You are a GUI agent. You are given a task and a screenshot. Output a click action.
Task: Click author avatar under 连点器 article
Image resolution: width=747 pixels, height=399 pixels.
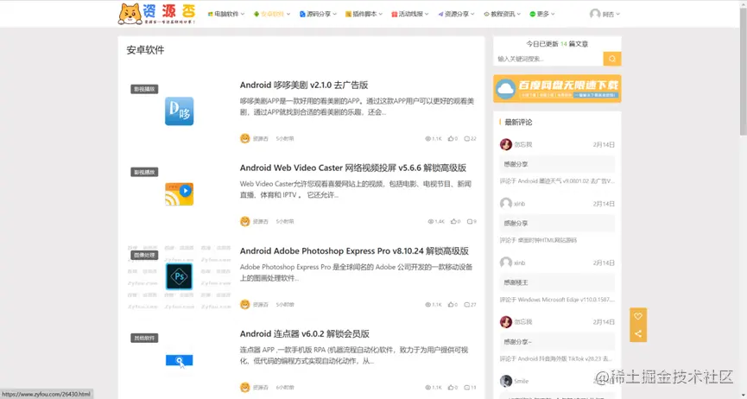click(245, 388)
